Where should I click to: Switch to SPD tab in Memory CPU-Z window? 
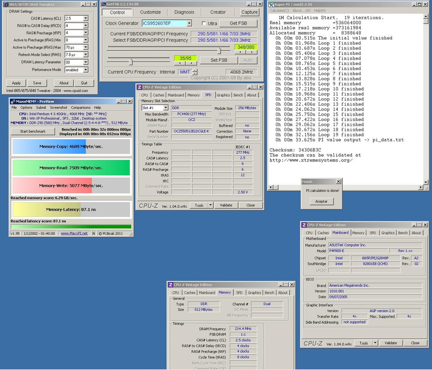pos(239,293)
